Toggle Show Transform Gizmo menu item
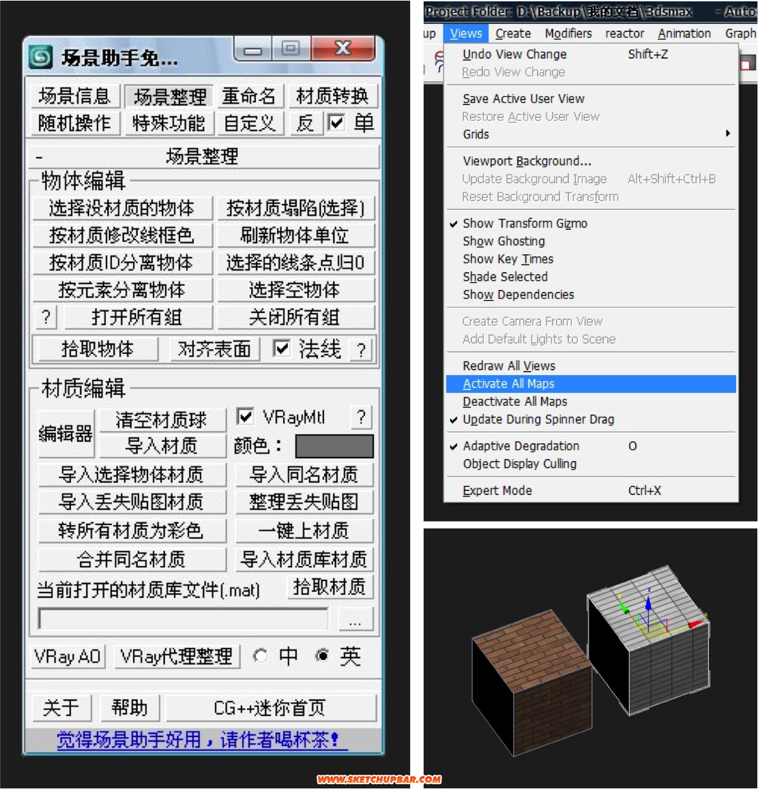The image size is (758, 789). 591,223
